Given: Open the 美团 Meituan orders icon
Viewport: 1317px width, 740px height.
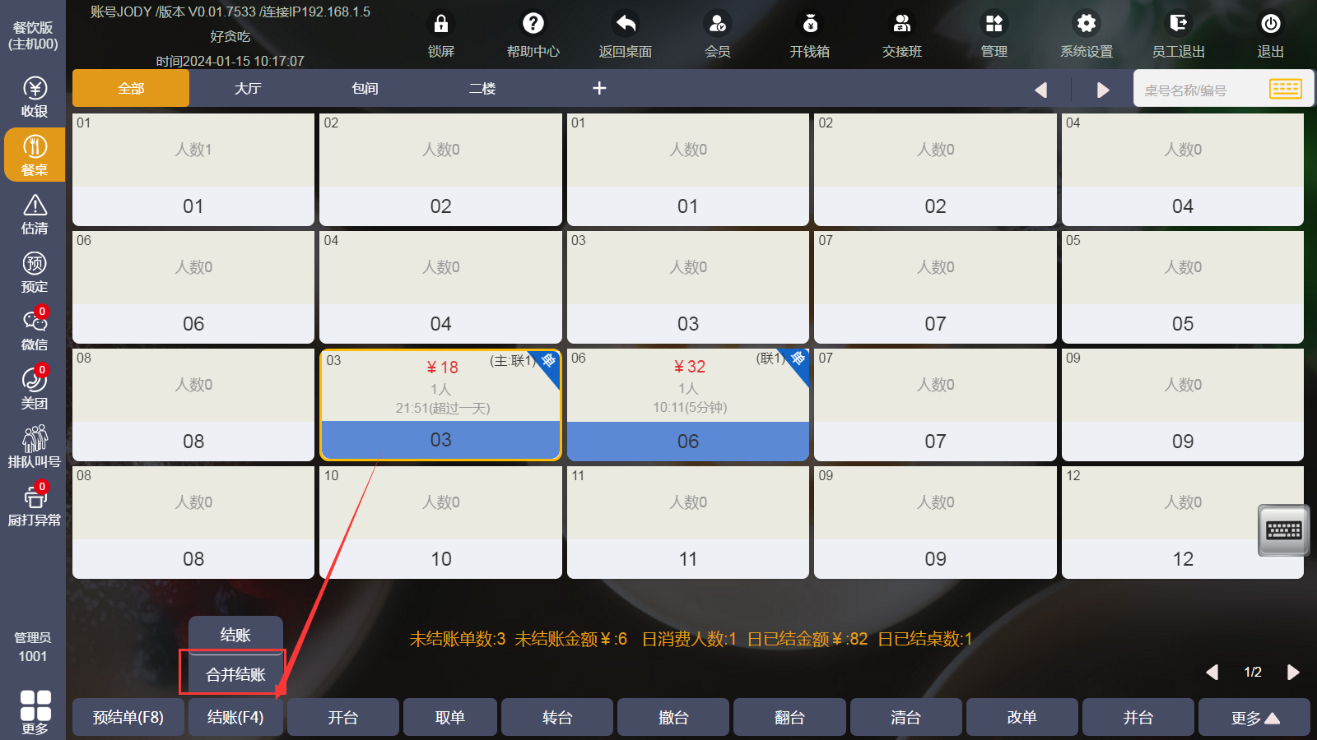Looking at the screenshot, I should pyautogui.click(x=34, y=389).
